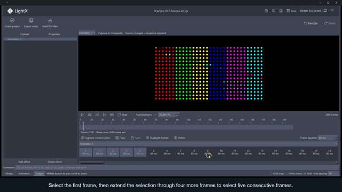The width and height of the screenshot is (342, 192).
Task: Jump to the last frame
Action: tap(112, 115)
